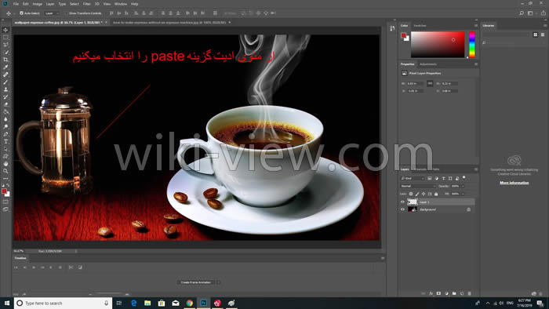Switch to the Adjustments tab

pos(428,64)
